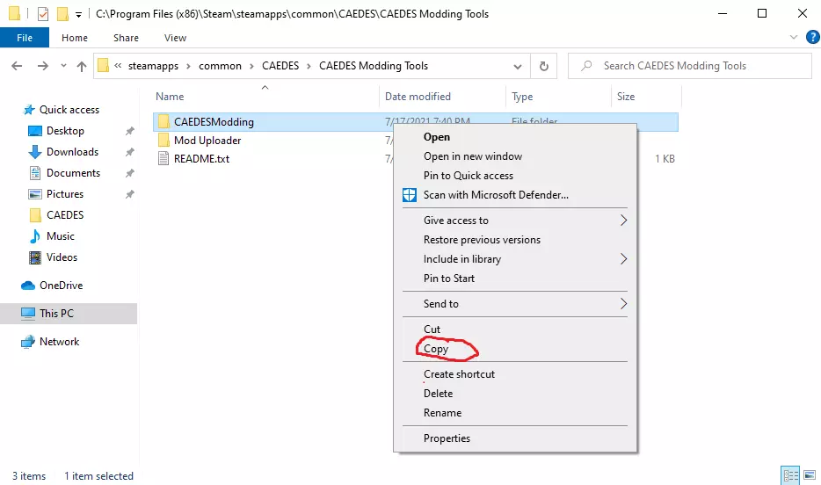Click the forward navigation arrow
This screenshot has width=821, height=485.
click(x=43, y=66)
